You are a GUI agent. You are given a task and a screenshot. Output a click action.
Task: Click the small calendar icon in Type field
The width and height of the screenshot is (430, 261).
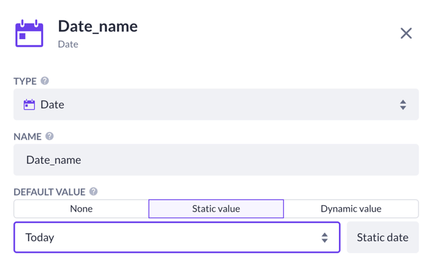pyautogui.click(x=30, y=105)
